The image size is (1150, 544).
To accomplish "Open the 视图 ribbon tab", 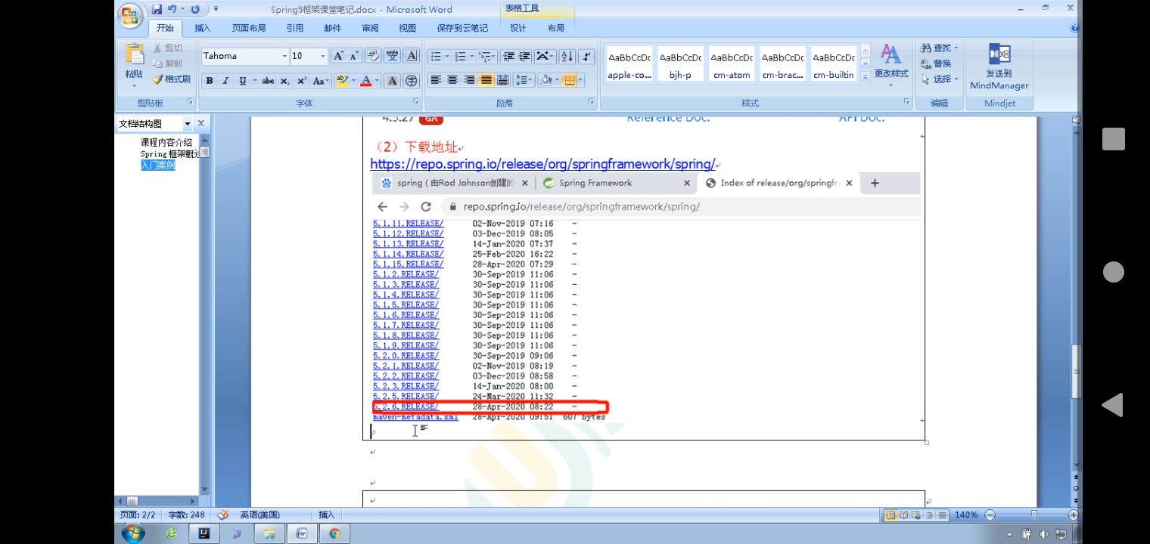I will click(x=408, y=28).
